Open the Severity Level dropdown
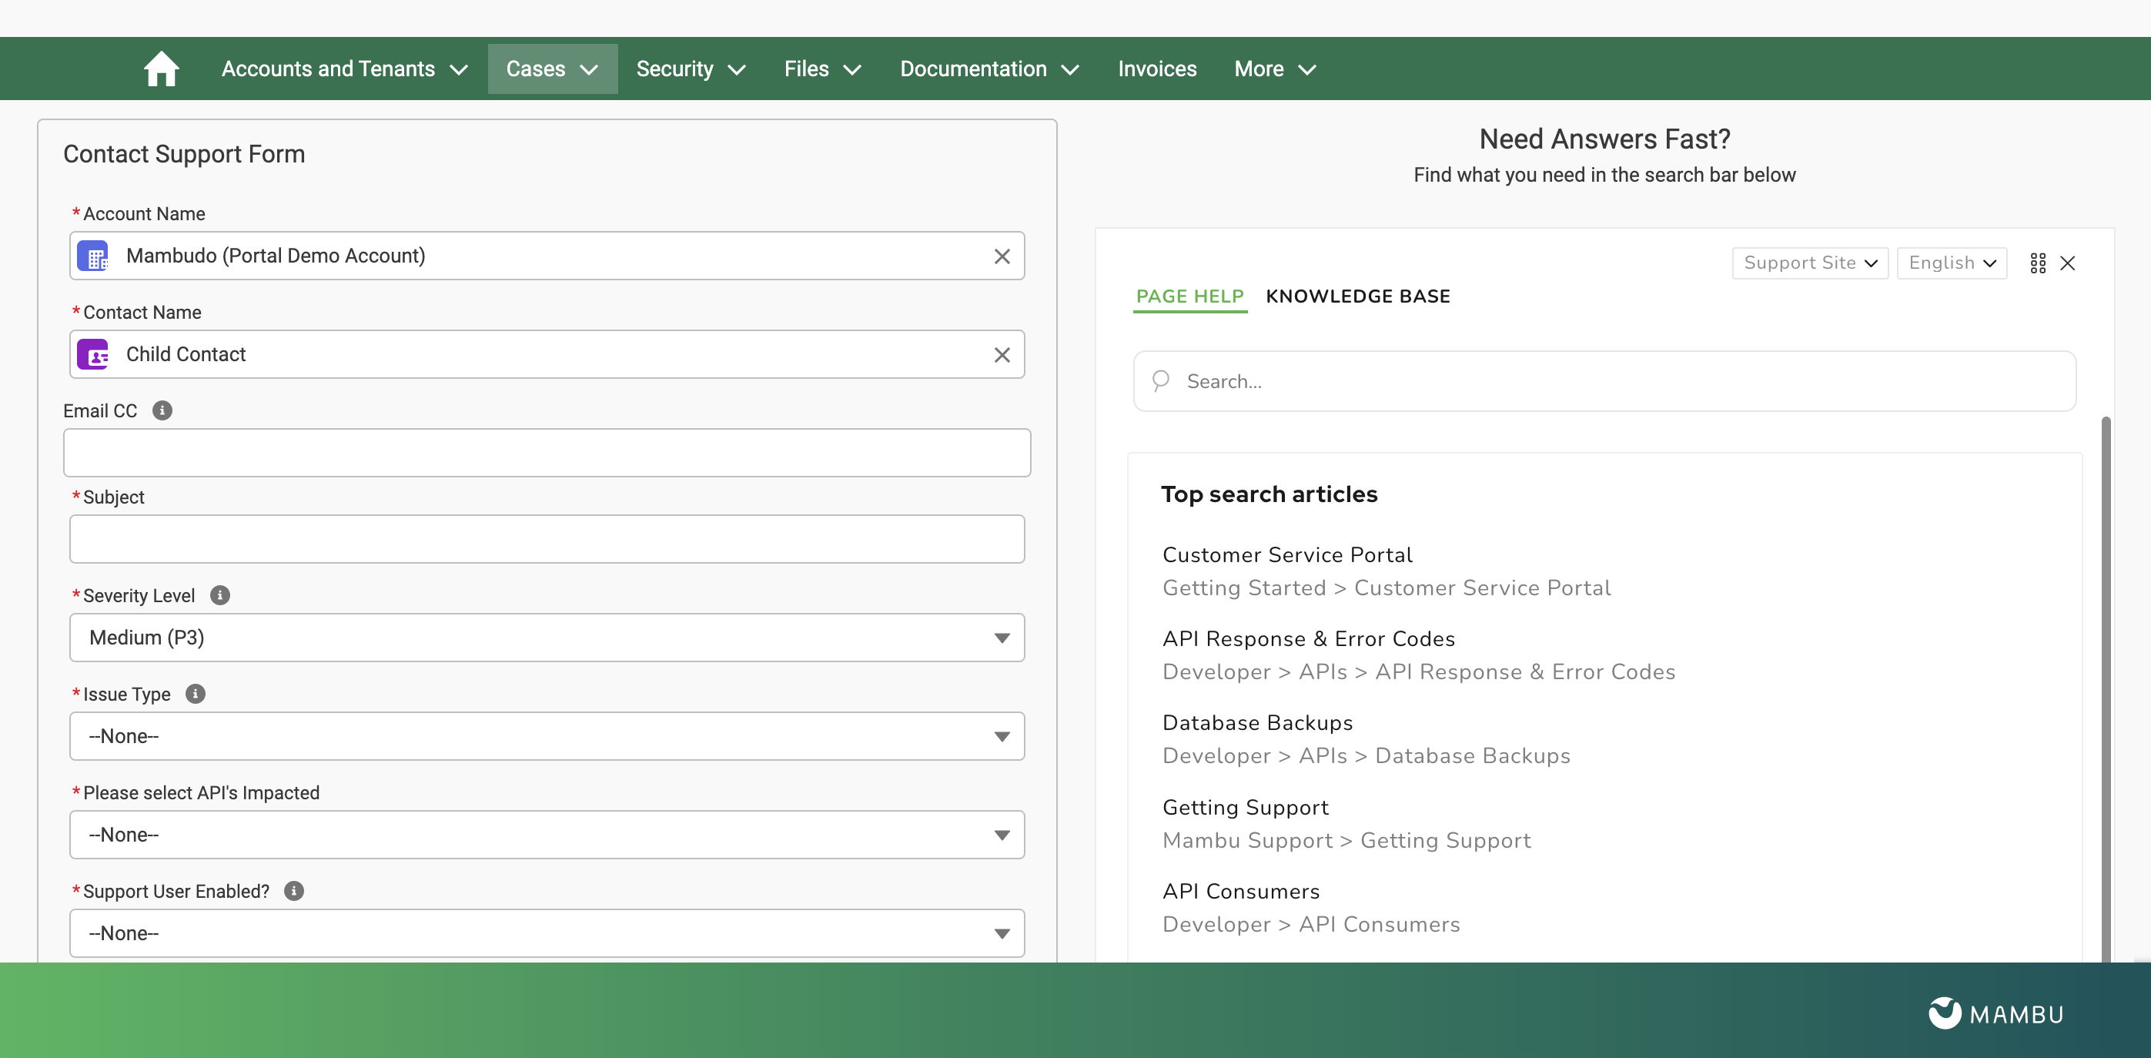The image size is (2151, 1058). pos(547,638)
